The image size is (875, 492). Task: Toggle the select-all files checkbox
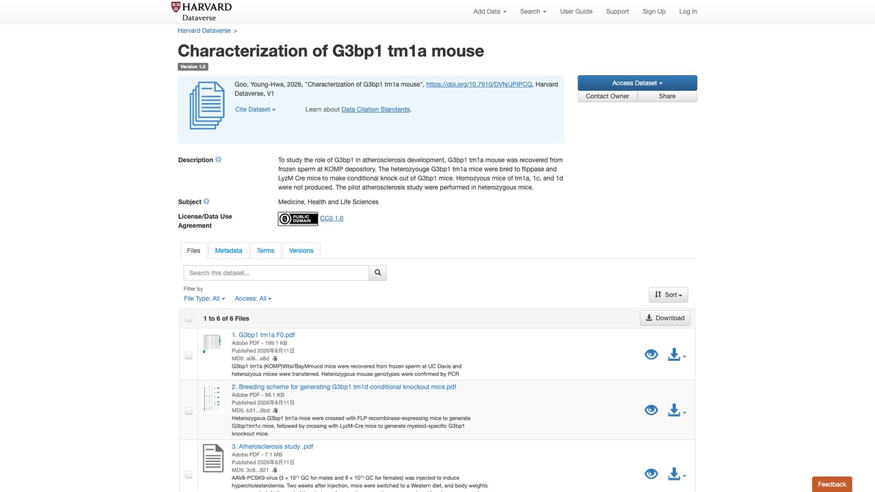[x=189, y=318]
